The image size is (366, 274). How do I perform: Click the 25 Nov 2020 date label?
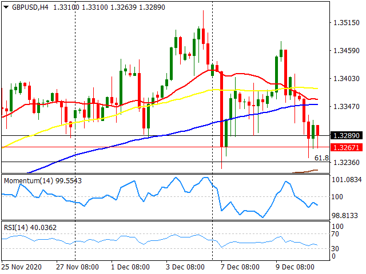coord(22,267)
